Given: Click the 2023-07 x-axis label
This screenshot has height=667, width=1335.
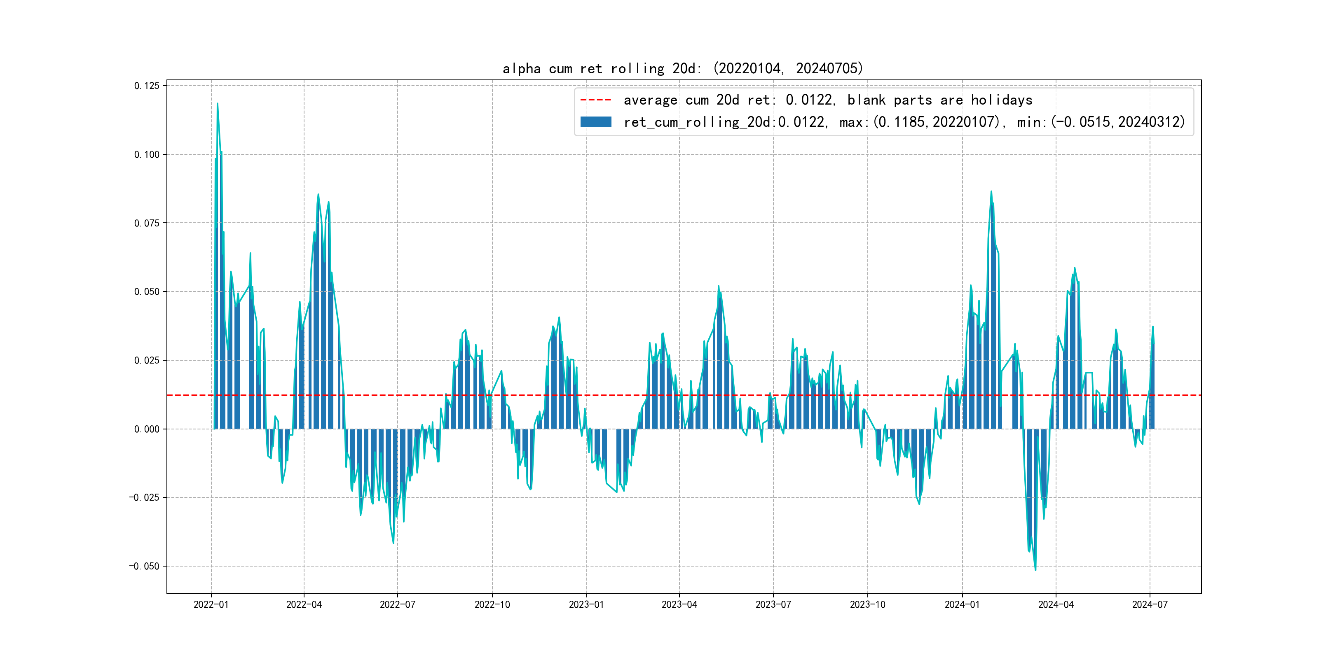Looking at the screenshot, I should pyautogui.click(x=773, y=604).
